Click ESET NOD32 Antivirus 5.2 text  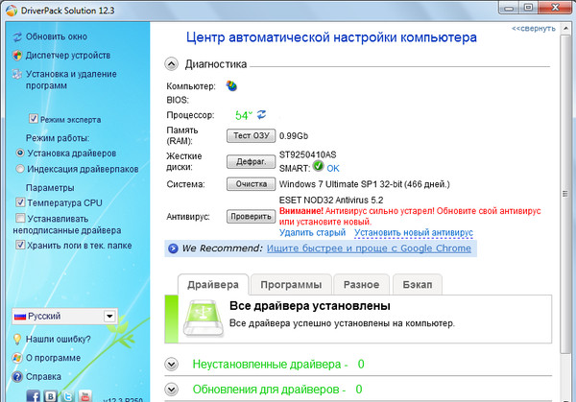coord(331,201)
